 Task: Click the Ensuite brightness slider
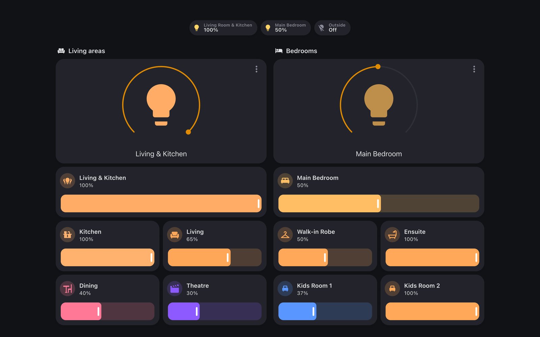(x=432, y=257)
